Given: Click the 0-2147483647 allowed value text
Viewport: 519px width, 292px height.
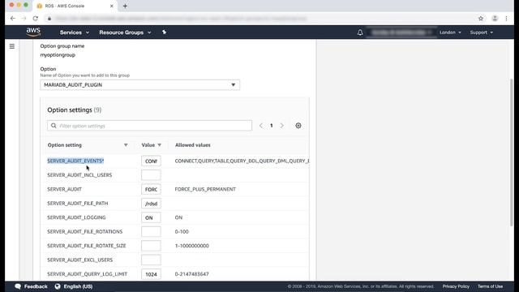Looking at the screenshot, I should point(191,274).
